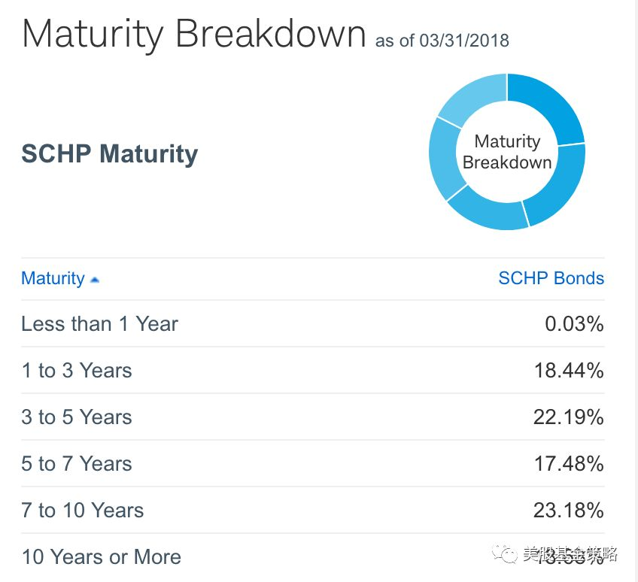Click the sort arrow beside Maturity header
638x582 pixels.
94,280
